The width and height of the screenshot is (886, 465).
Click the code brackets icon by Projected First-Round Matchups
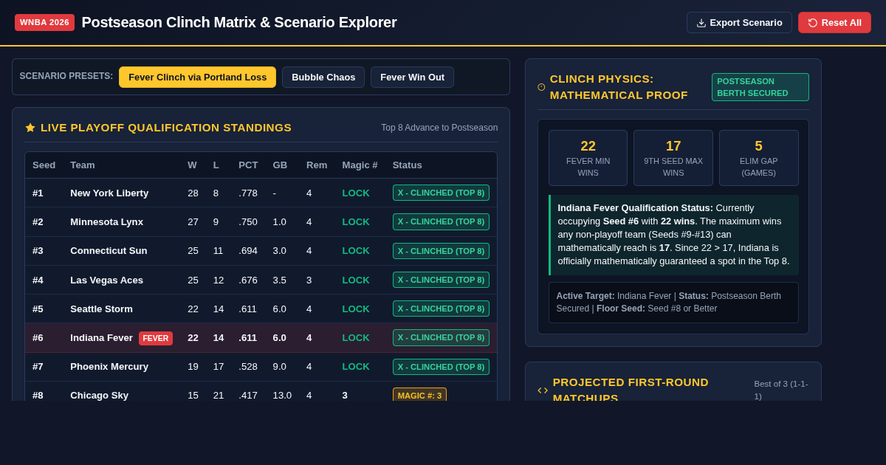point(543,390)
